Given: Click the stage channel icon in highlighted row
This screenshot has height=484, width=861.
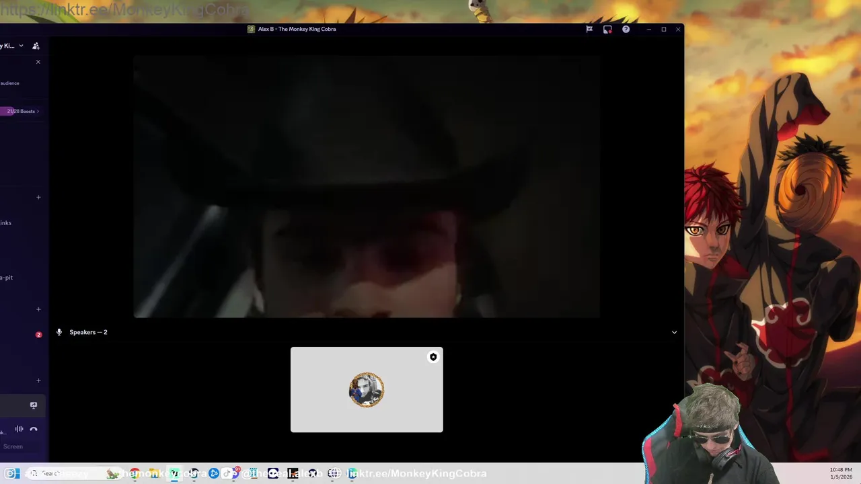Looking at the screenshot, I should (33, 405).
